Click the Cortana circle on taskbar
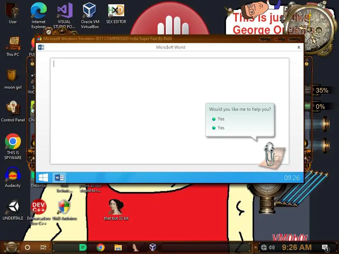The width and height of the screenshot is (339, 254). (x=27, y=247)
